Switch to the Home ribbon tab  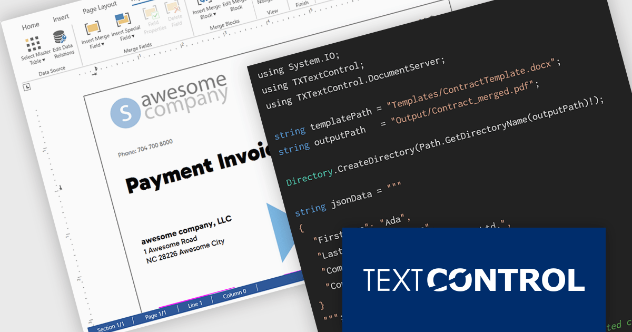pyautogui.click(x=30, y=26)
